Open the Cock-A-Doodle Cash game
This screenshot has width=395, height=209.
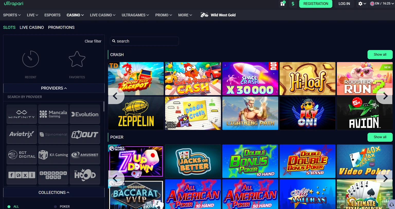coord(193,79)
